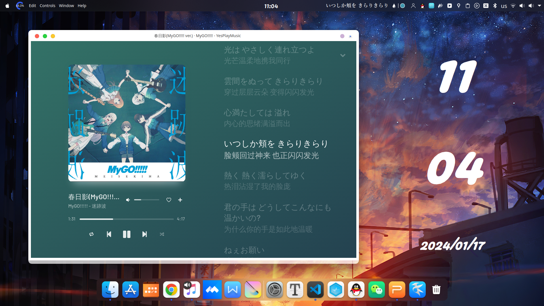Open the blue mountain-logo dock app
544x306 pixels.
[x=212, y=290]
